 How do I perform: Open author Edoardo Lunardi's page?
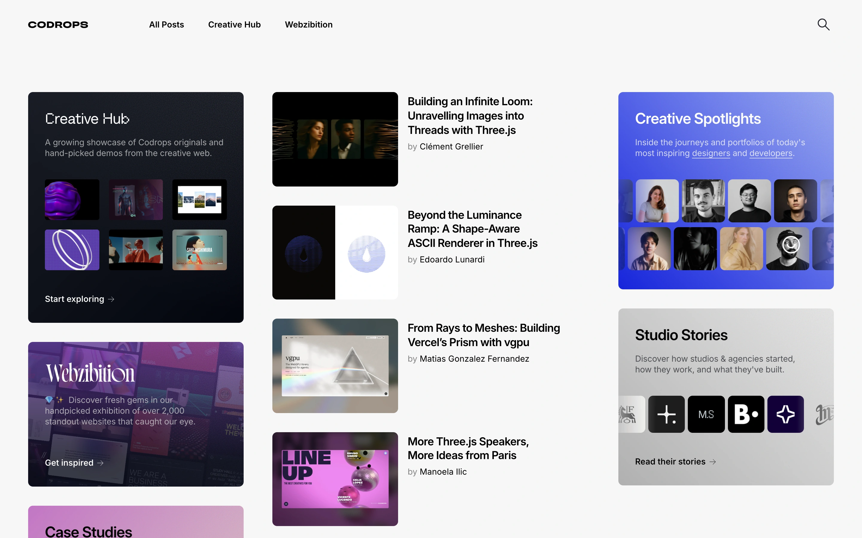452,260
